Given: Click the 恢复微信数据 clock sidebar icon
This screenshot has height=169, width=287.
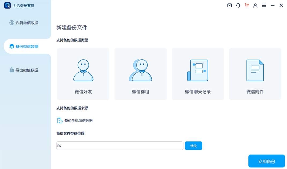Looking at the screenshot, I should pos(11,23).
